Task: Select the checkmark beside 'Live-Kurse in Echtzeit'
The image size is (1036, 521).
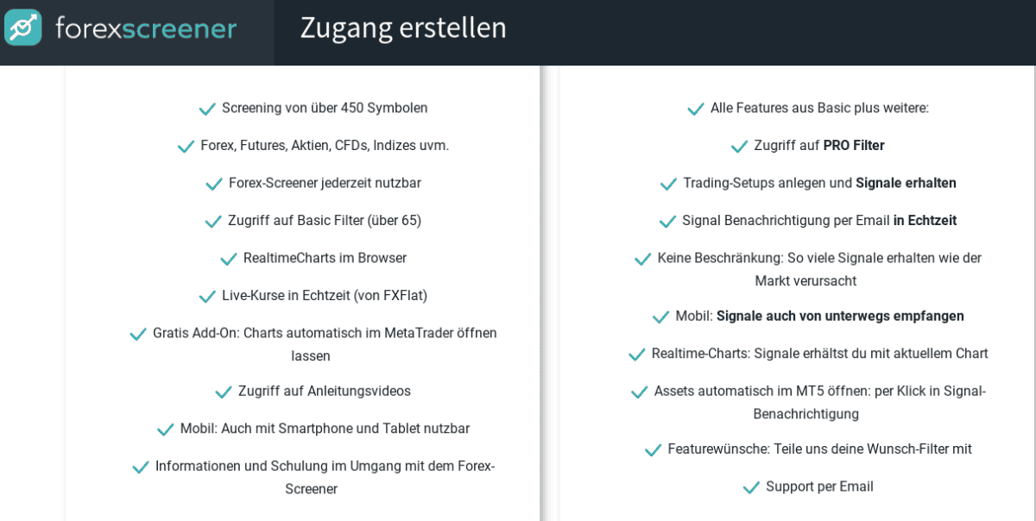Action: tap(207, 295)
